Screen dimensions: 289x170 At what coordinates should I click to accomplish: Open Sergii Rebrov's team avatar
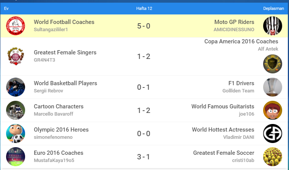pos(16,87)
